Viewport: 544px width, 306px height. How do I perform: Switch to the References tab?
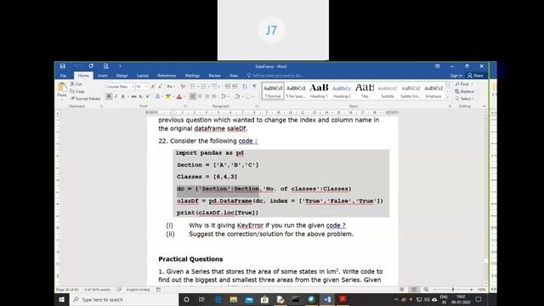(x=167, y=76)
